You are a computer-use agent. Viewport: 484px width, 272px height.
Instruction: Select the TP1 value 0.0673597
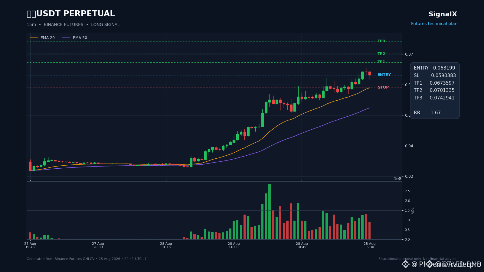(x=442, y=83)
